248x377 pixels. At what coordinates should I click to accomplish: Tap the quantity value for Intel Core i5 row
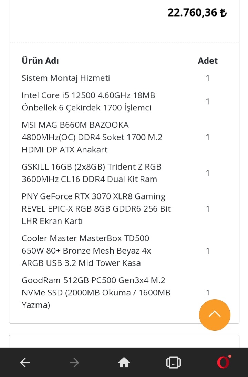[208, 101]
